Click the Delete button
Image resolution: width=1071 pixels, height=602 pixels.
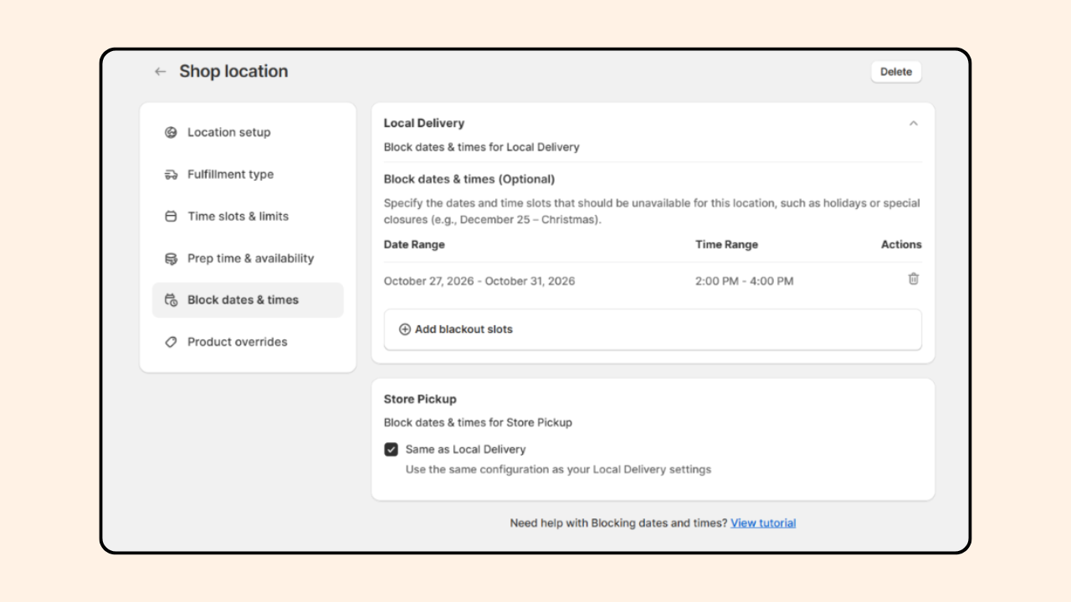click(896, 72)
